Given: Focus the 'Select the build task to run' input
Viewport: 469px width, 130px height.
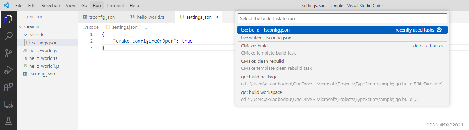Looking at the screenshot, I should click(342, 18).
